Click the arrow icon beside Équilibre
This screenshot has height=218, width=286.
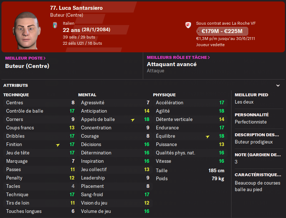tap(208, 137)
